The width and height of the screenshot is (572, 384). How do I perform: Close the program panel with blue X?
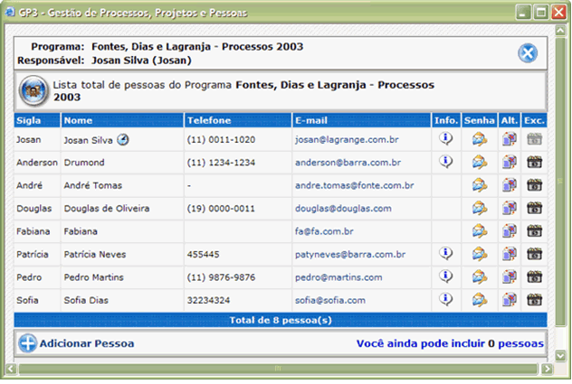click(x=528, y=53)
